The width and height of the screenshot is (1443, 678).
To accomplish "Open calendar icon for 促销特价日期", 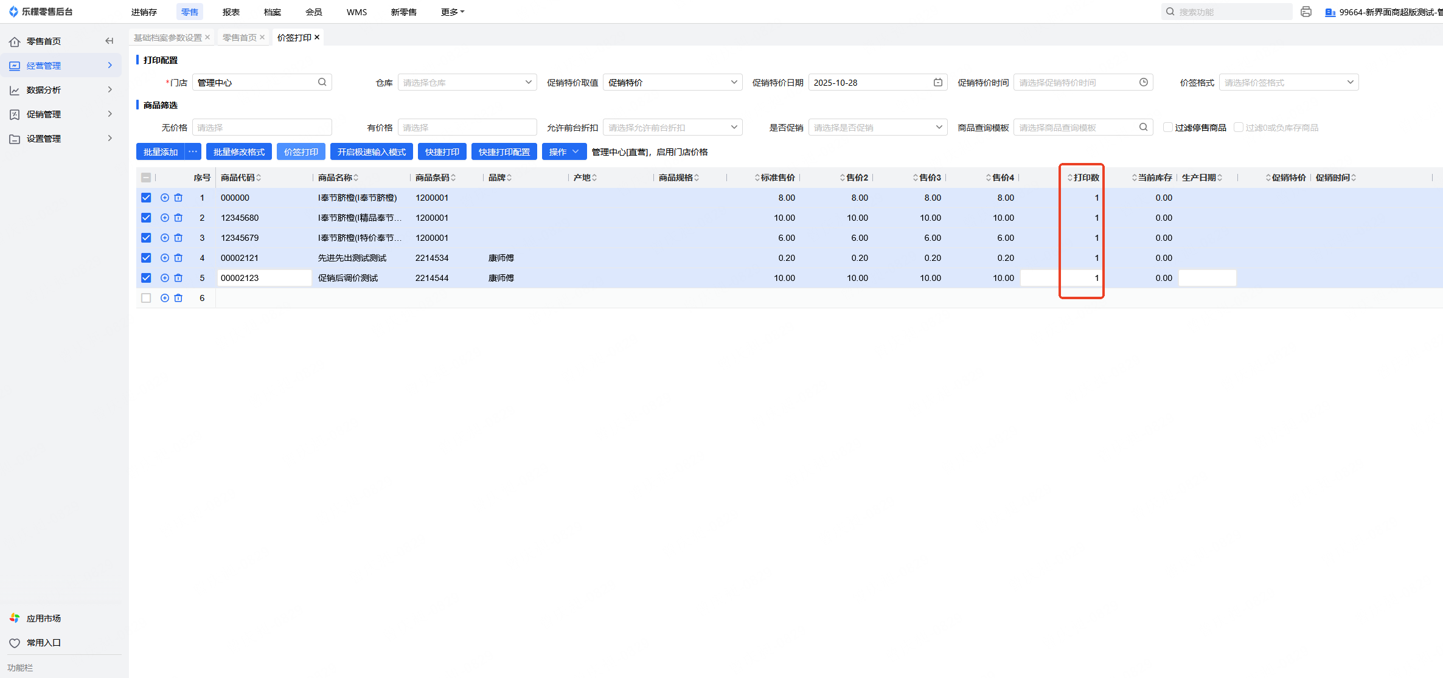I will (938, 82).
